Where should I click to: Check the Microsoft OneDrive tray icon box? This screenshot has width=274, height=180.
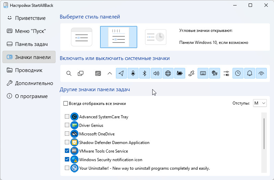tap(67, 134)
